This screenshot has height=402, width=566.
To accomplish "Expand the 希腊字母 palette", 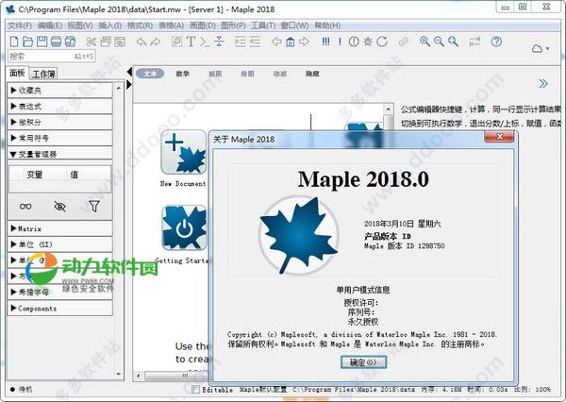I will (x=60, y=293).
